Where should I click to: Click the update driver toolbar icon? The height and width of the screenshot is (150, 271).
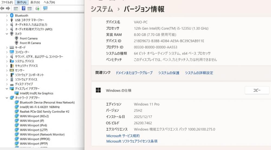37,8
